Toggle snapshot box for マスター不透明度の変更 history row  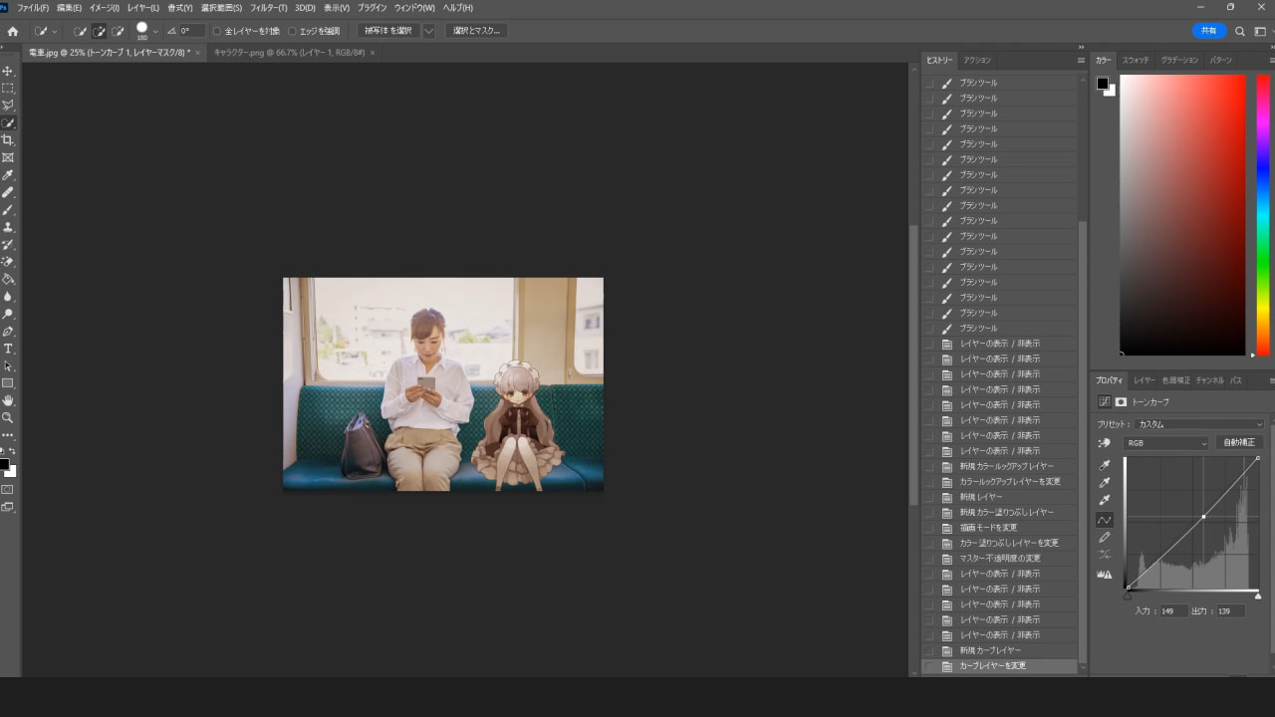pos(929,559)
